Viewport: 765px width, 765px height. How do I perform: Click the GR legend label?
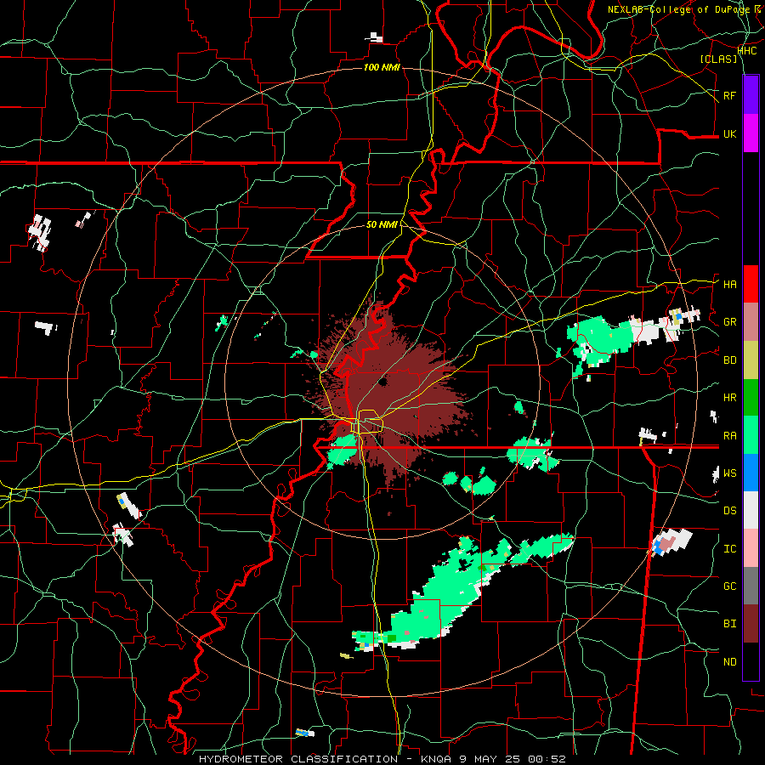click(729, 322)
